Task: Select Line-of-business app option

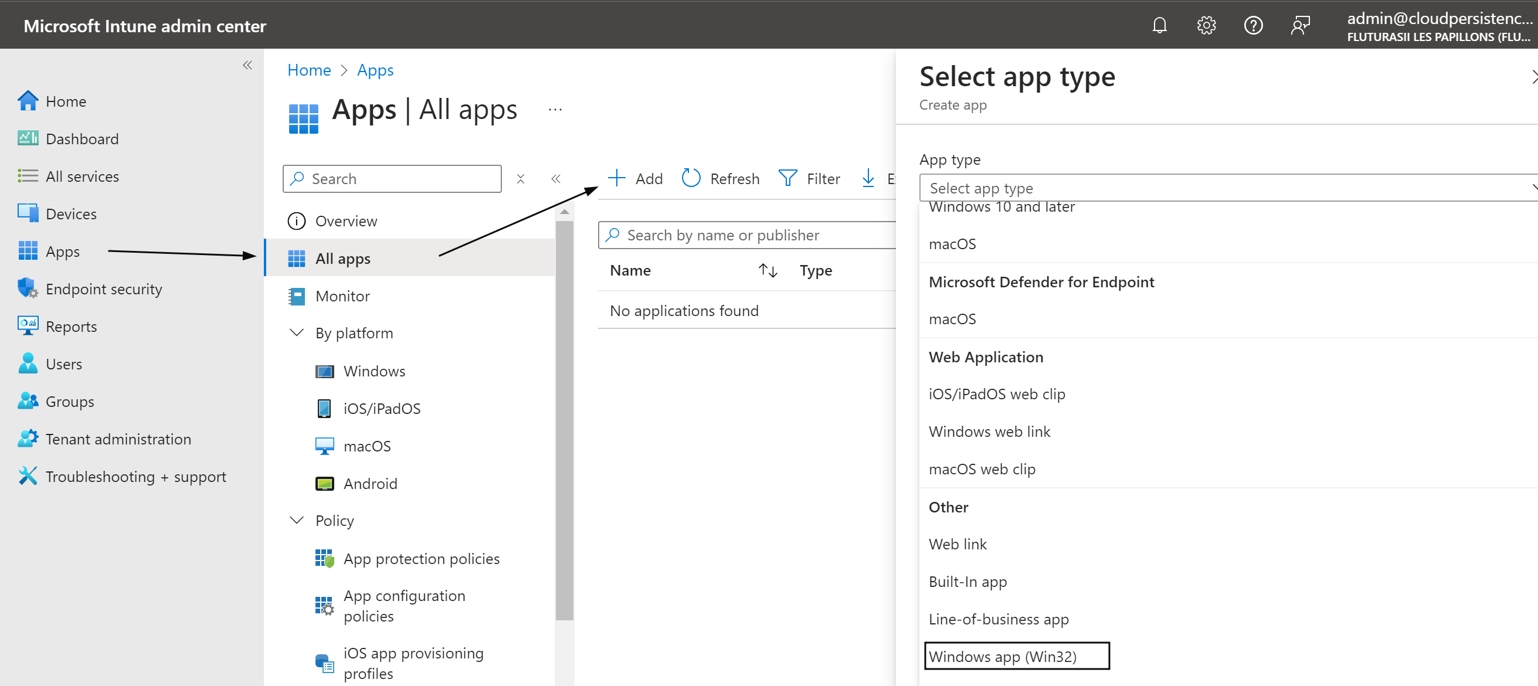Action: point(999,619)
